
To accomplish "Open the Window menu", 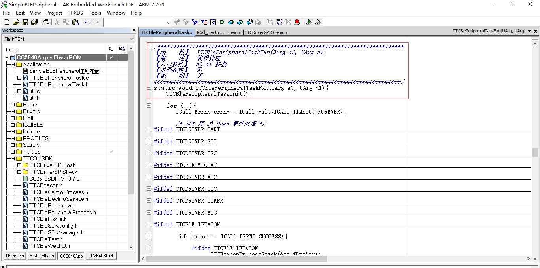I will pos(116,13).
